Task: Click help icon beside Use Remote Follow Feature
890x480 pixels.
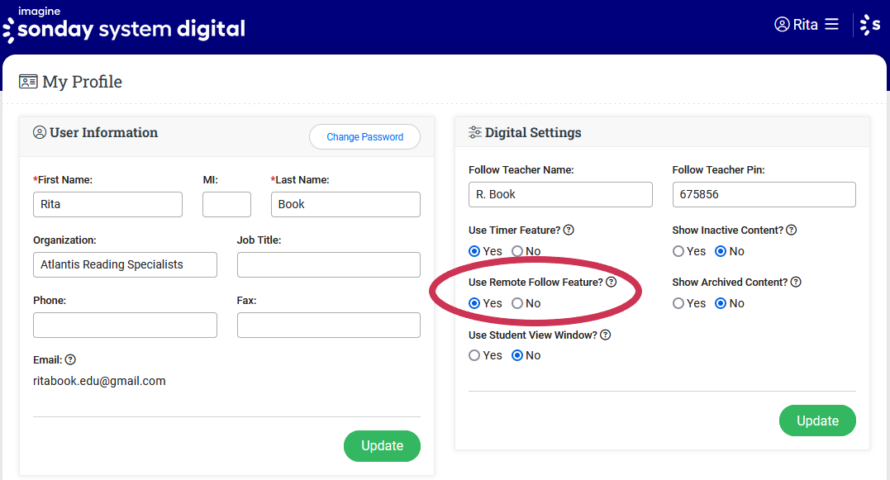Action: point(611,283)
